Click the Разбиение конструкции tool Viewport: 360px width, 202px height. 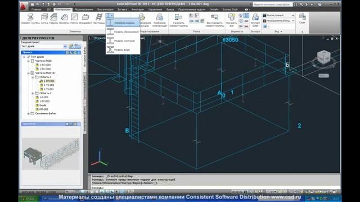(160, 20)
